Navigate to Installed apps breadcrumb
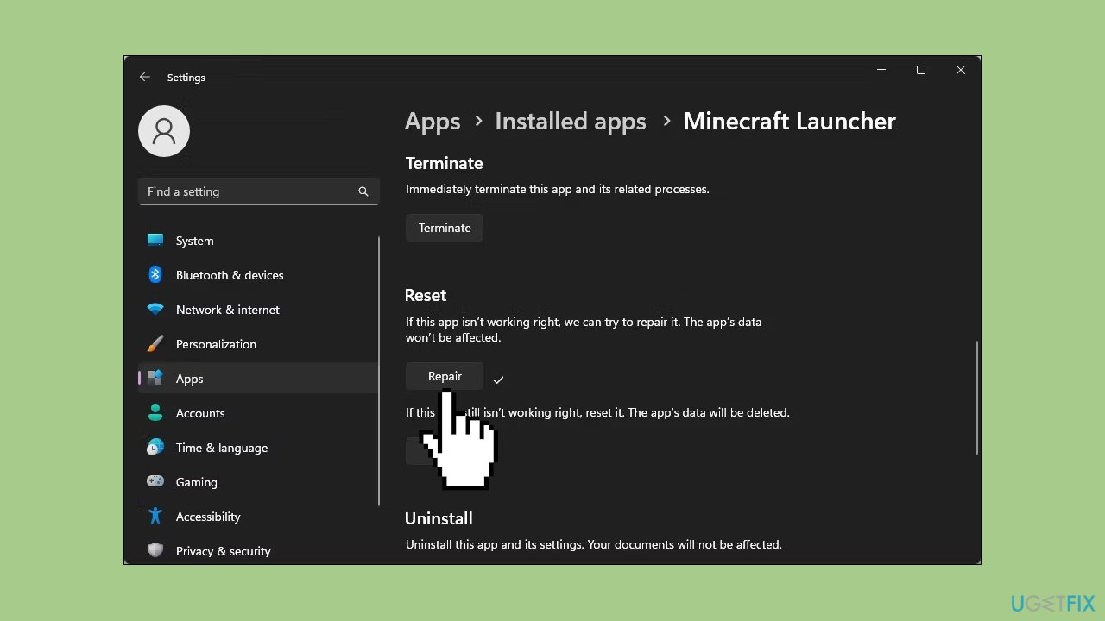Screen dimensions: 1105x621 571,122
